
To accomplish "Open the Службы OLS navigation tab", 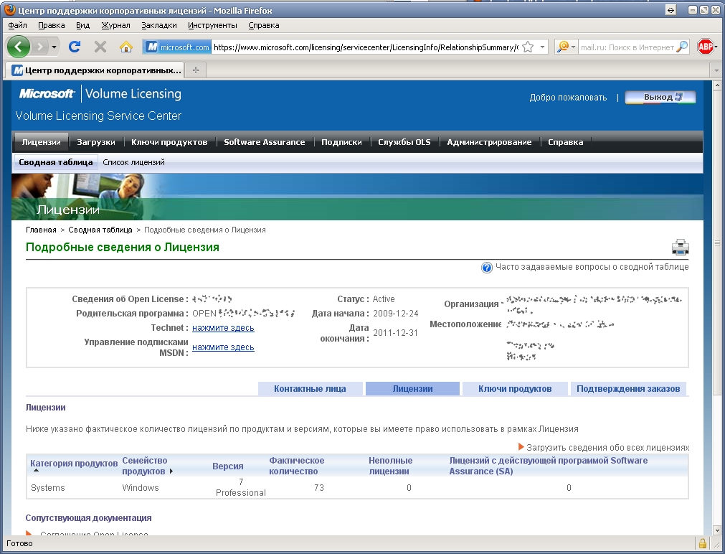I will tap(404, 142).
